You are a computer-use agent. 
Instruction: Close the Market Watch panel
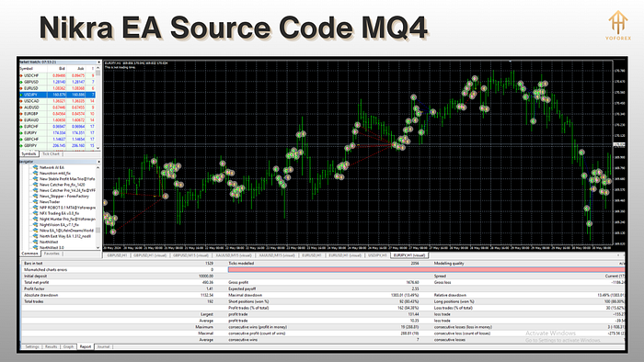[98, 62]
